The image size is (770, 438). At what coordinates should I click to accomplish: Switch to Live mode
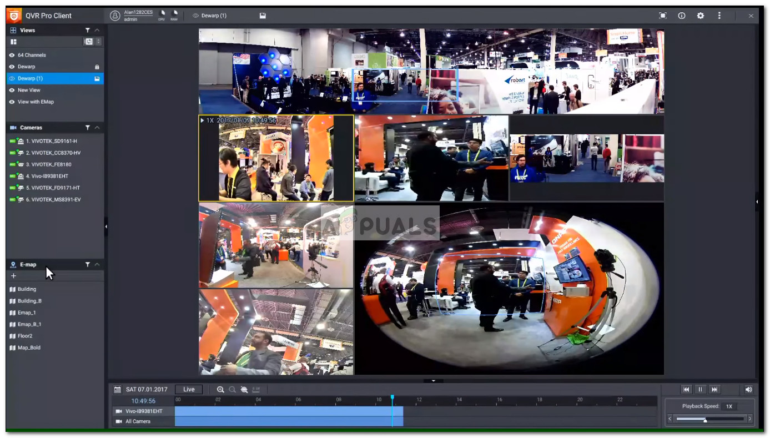(189, 390)
